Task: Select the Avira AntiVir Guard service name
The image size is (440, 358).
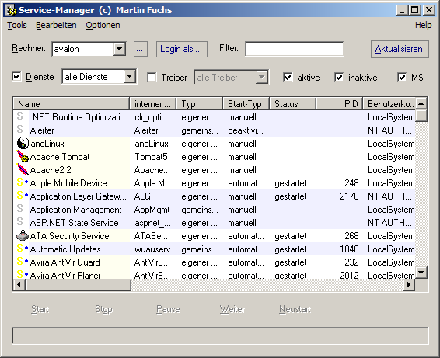Action: (65, 262)
